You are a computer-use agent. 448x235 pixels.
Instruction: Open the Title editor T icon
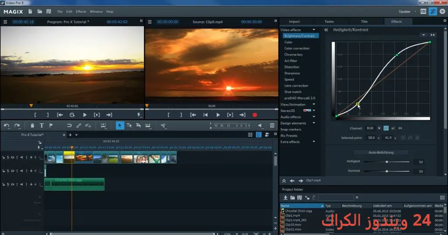click(42, 125)
